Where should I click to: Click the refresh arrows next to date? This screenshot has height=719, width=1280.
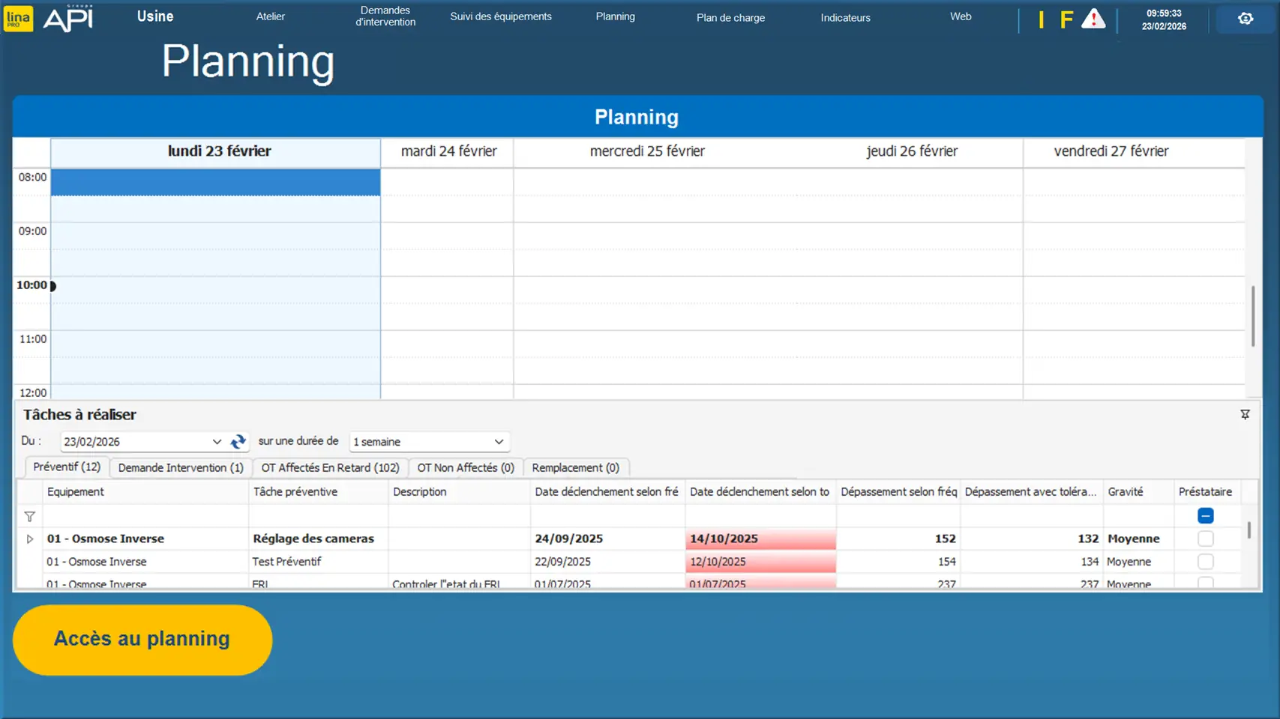[x=238, y=442]
